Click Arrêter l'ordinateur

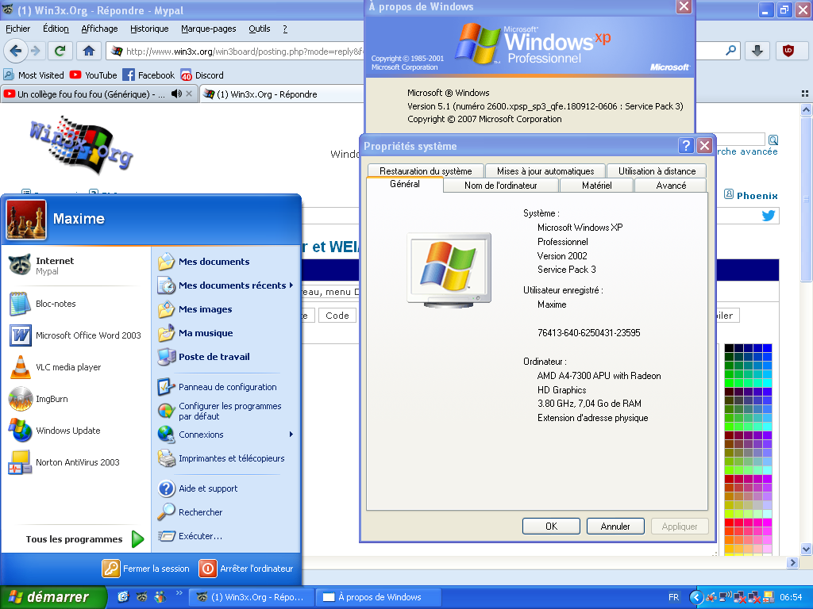(246, 569)
